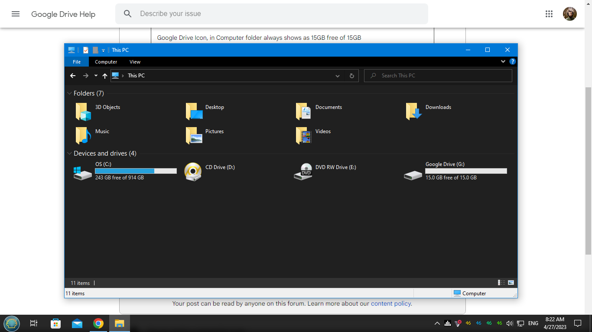
Task: Open the Videos folder icon
Action: pos(304,136)
